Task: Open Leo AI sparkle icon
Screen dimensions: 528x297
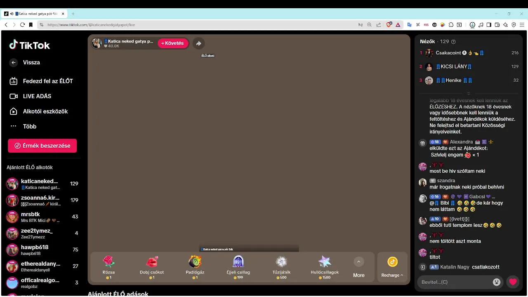Action: click(505, 25)
